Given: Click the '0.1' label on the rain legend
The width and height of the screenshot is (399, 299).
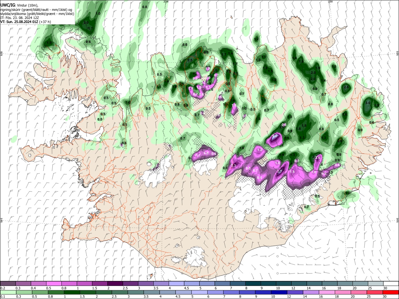Looking at the screenshot, I should (x=2, y=297).
